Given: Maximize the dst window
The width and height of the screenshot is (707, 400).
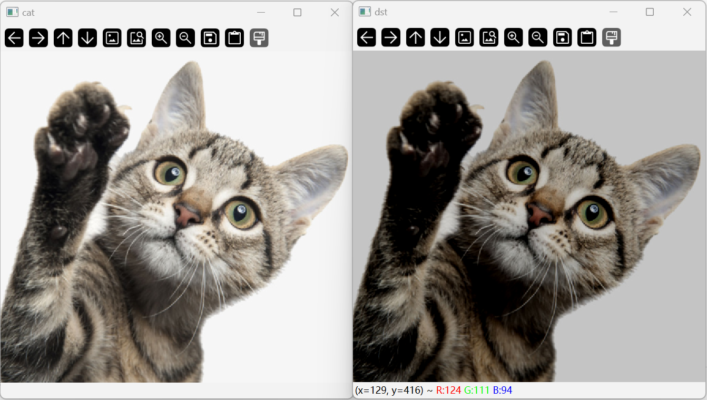Looking at the screenshot, I should (x=650, y=12).
